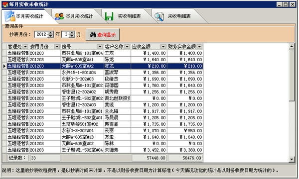Expand the 管理处 column filter dropdown

25,47
